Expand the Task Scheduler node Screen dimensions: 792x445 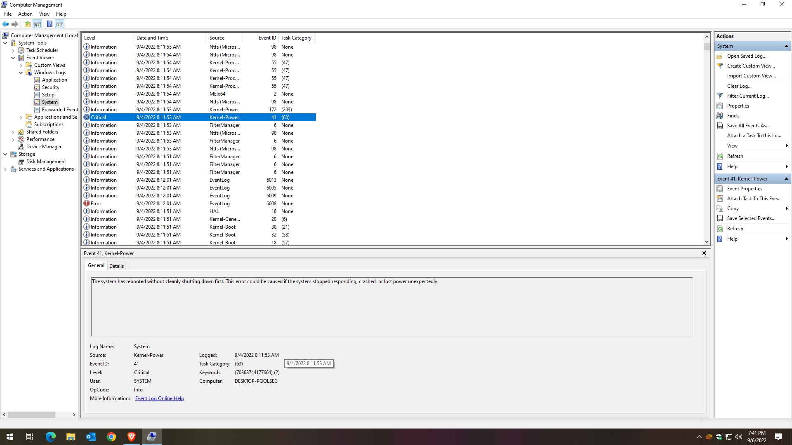[x=13, y=51]
